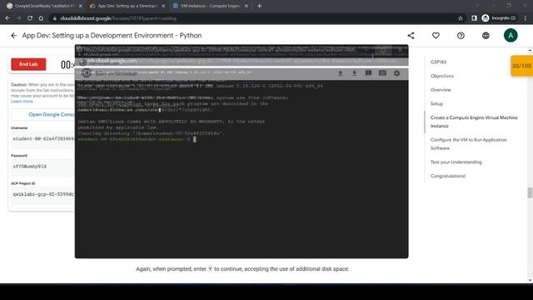Screen dimensions: 533x300
Task: Open the keyboard icon in SSH toolbar
Action: (x=382, y=73)
